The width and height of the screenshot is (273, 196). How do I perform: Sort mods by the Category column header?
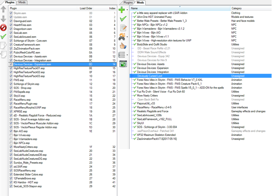[x=251, y=8]
